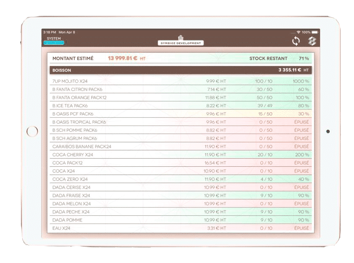
Task: Tap the 3.31 € HT price
Action: pyautogui.click(x=216, y=228)
